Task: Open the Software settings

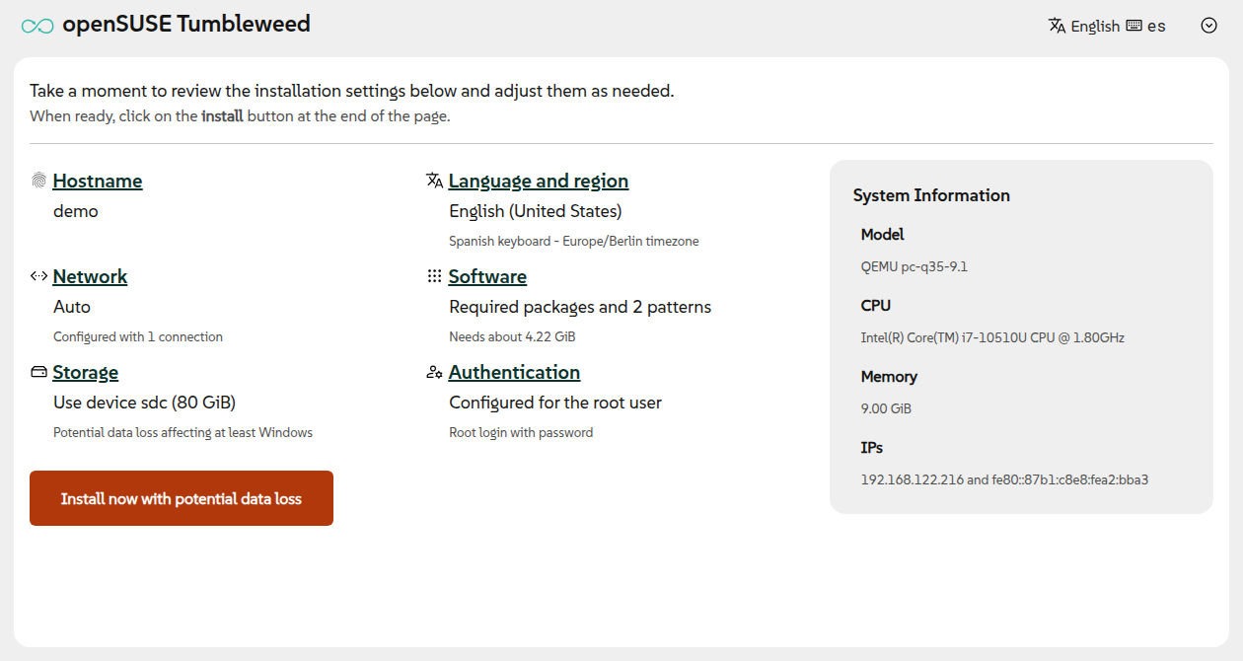Action: (x=487, y=276)
